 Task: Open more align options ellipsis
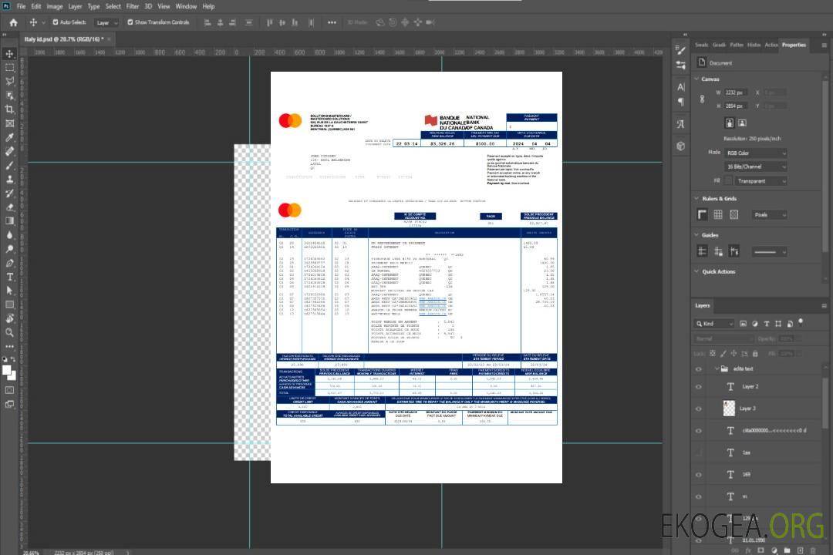click(x=332, y=22)
